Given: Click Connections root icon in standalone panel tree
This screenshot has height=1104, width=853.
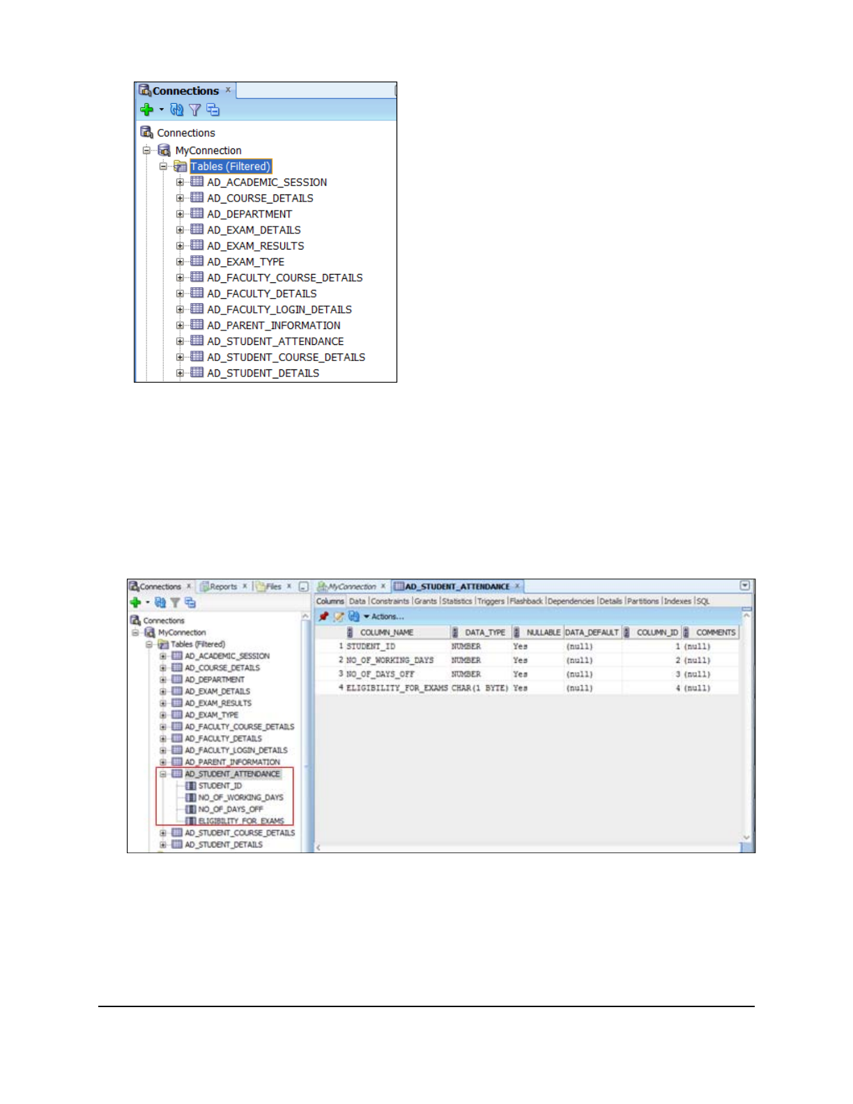Looking at the screenshot, I should click(146, 132).
